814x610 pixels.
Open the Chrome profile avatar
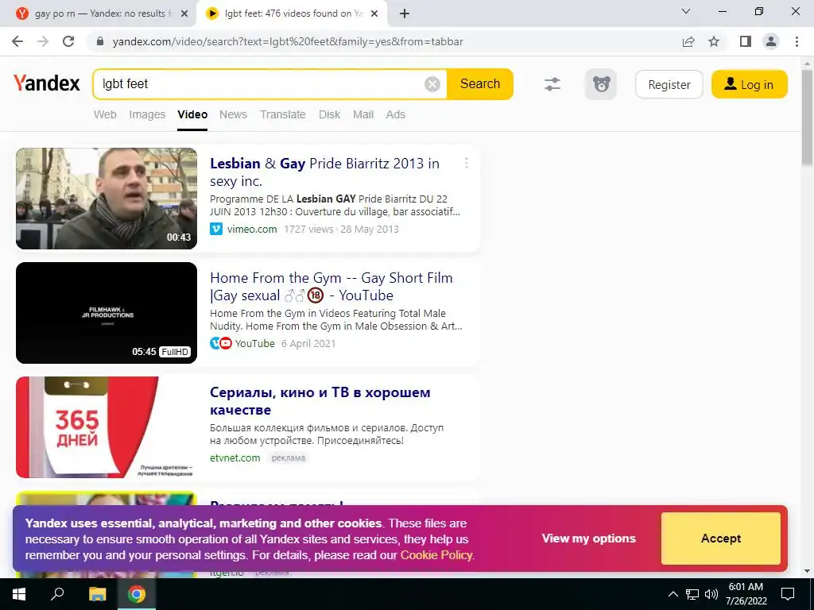coord(771,41)
